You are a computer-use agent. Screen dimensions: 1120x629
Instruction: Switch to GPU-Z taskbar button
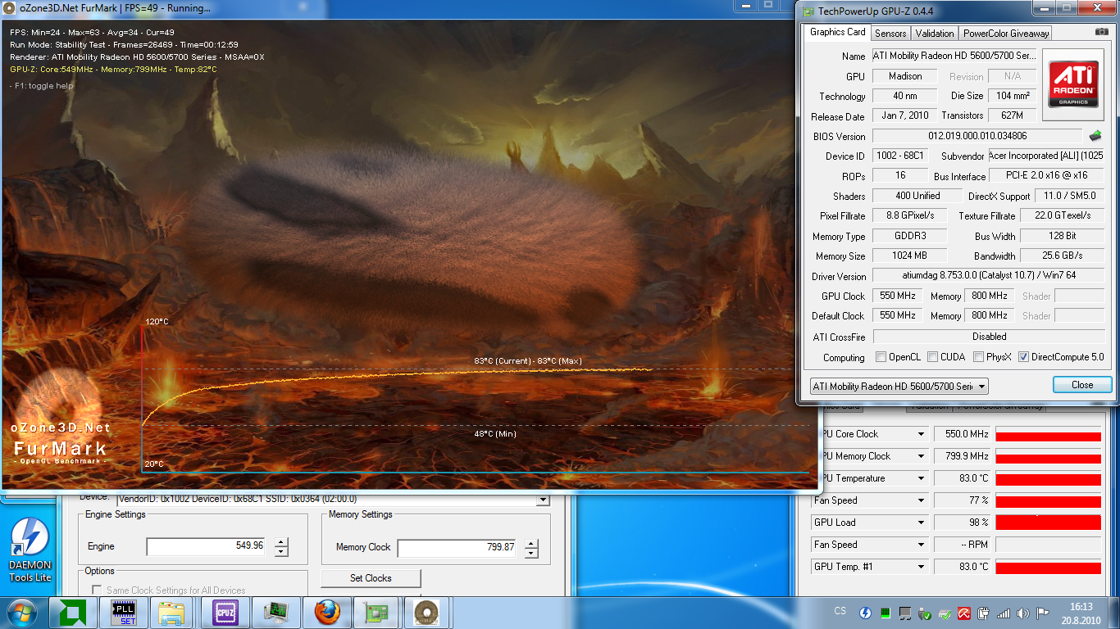[x=377, y=613]
